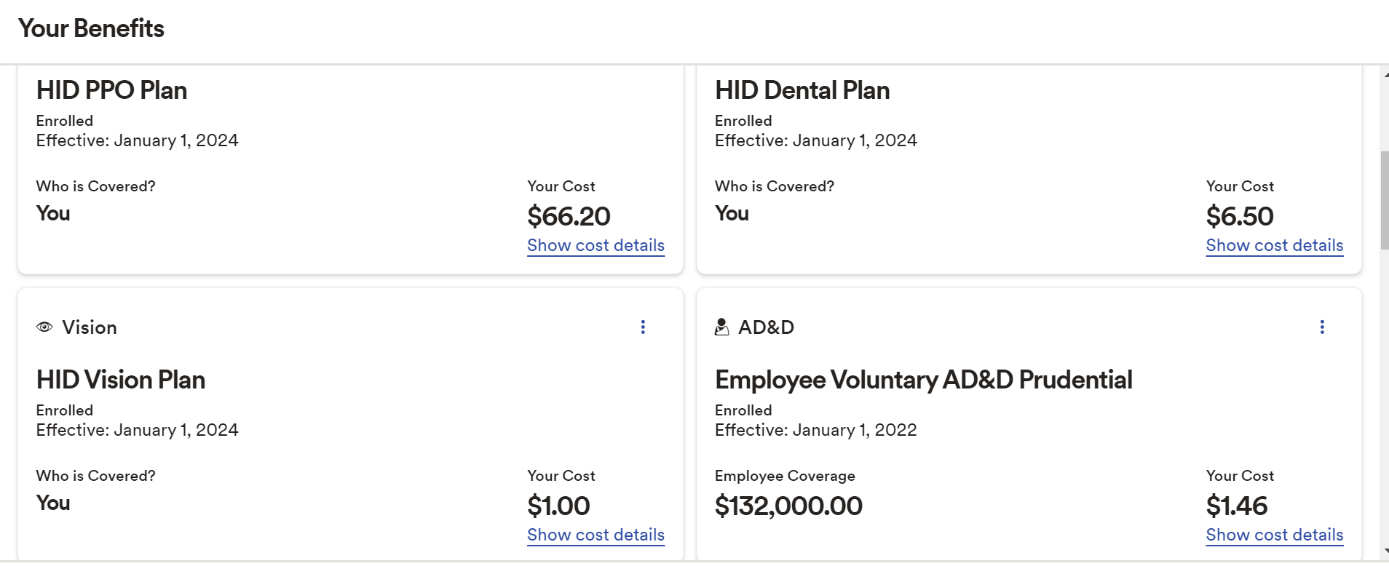The height and width of the screenshot is (566, 1389).
Task: Show cost details for HID PPO Plan
Action: (595, 246)
